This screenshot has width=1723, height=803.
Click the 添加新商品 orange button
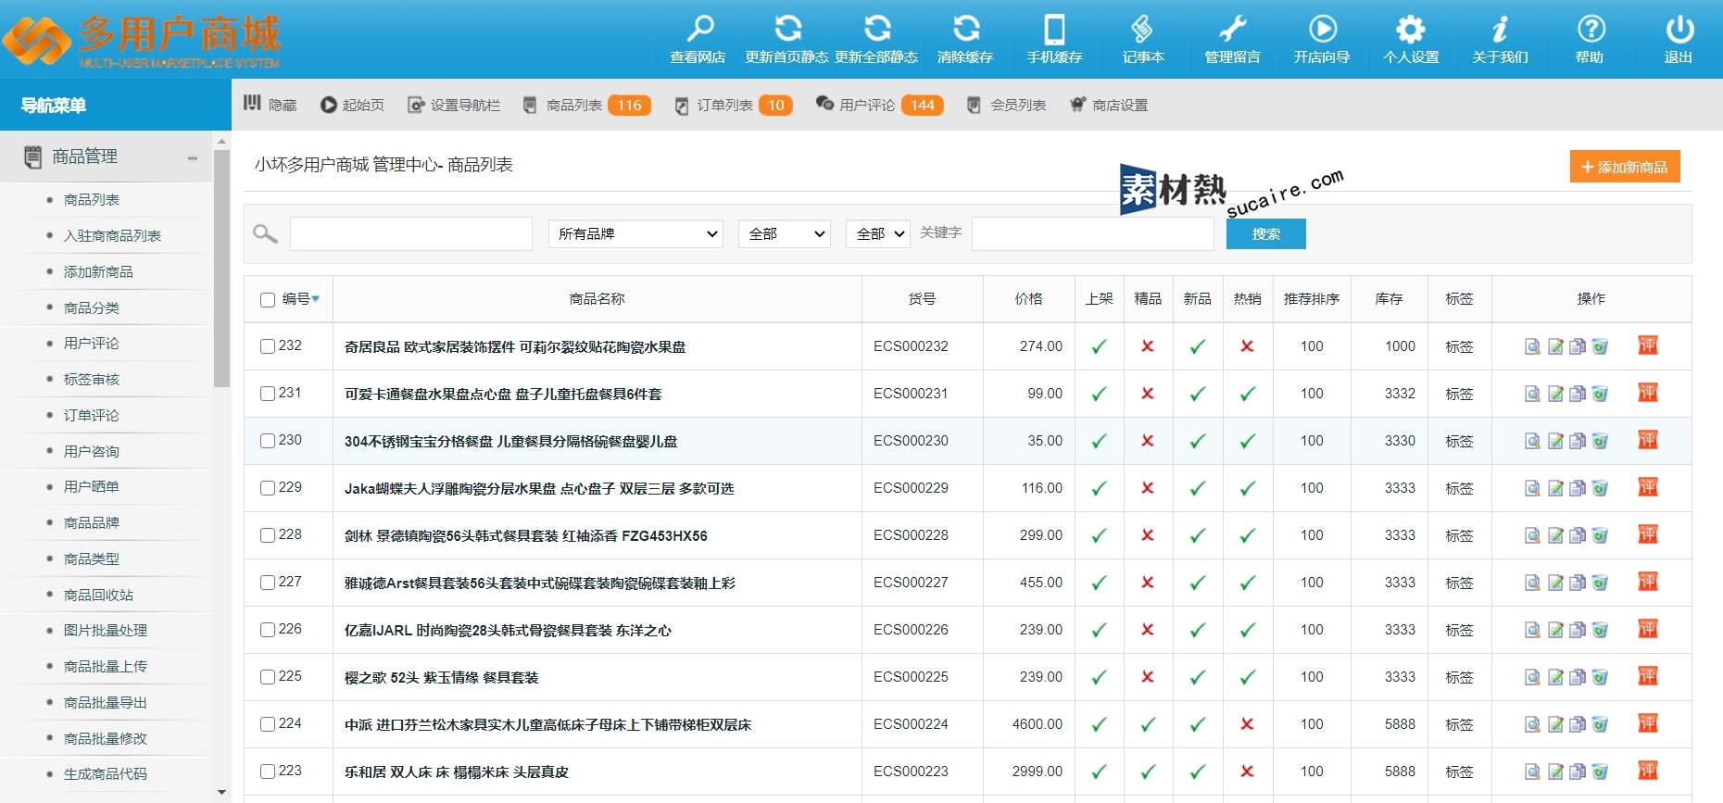1624,167
